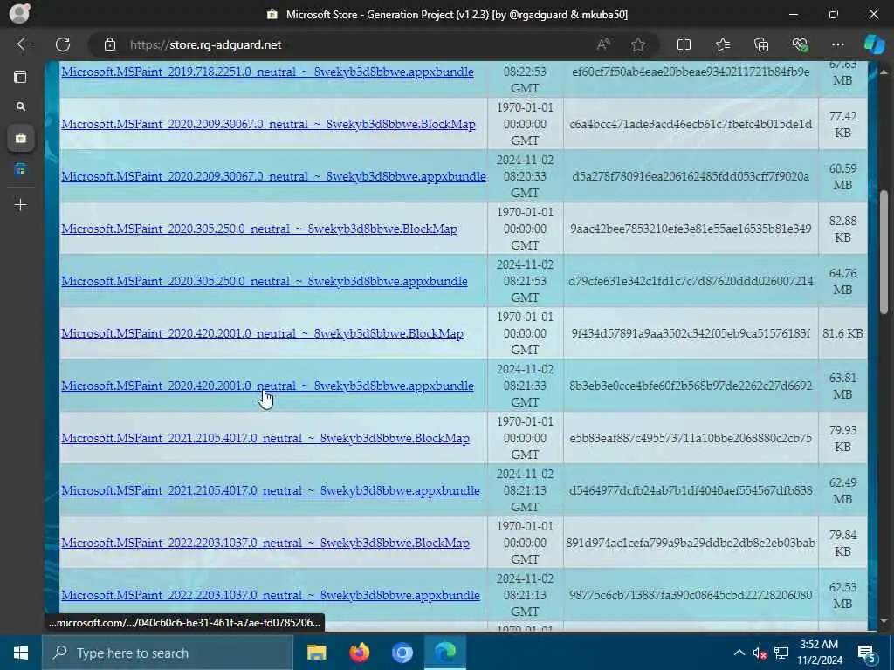Screen dimensions: 894x670
Task: Launch Copilot from the toolbar
Action: pos(874,44)
